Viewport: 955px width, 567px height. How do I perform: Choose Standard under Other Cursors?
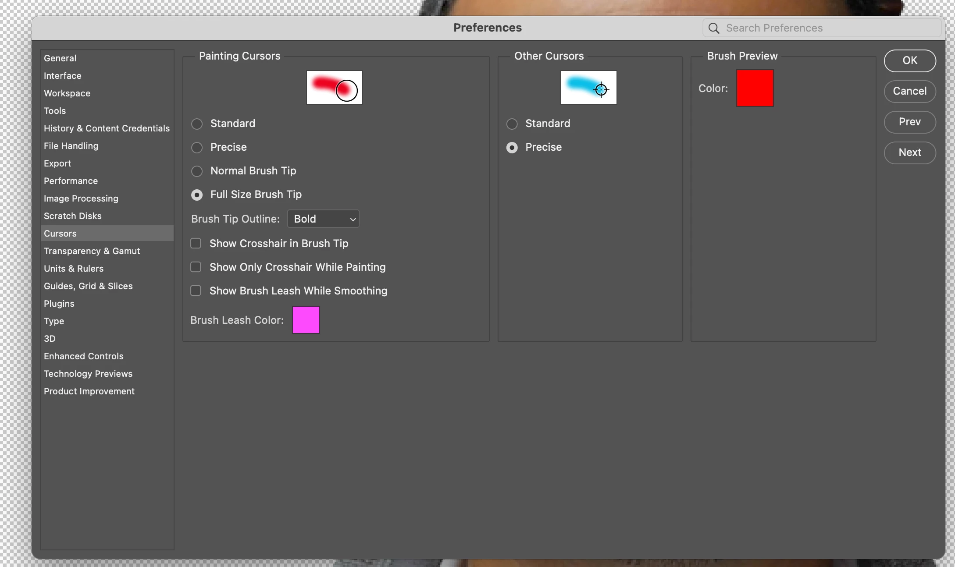512,124
